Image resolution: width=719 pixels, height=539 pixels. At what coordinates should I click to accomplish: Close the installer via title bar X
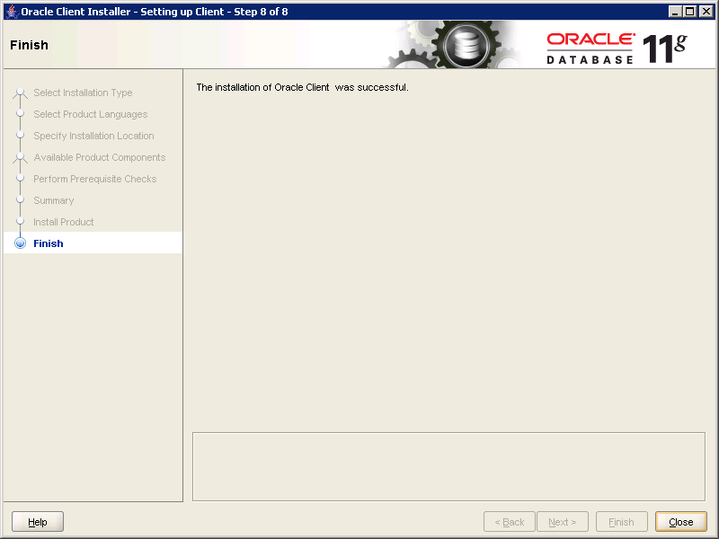click(706, 12)
